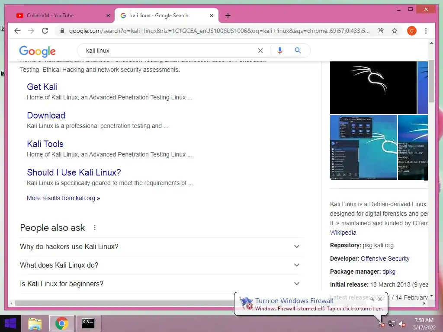Click scroll up arrow on page

pyautogui.click(x=431, y=43)
